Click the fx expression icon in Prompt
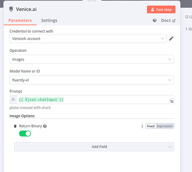 tap(13, 100)
